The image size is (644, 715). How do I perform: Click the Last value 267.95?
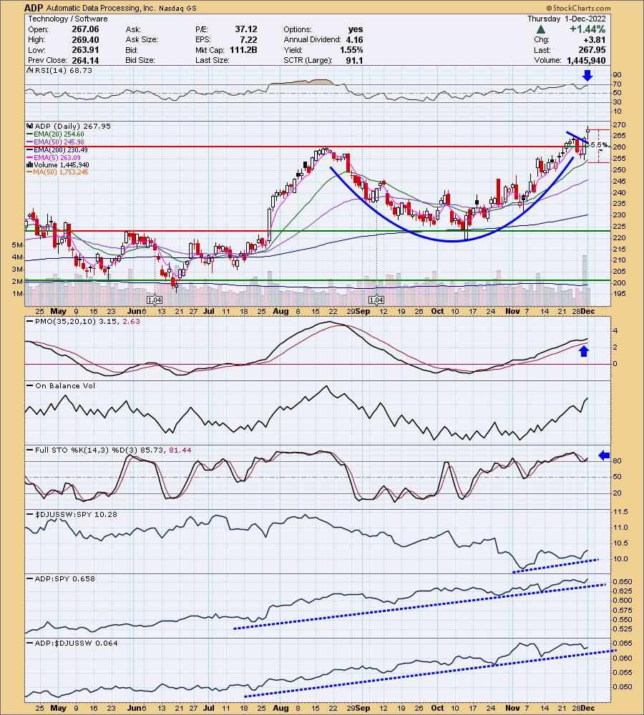point(592,50)
